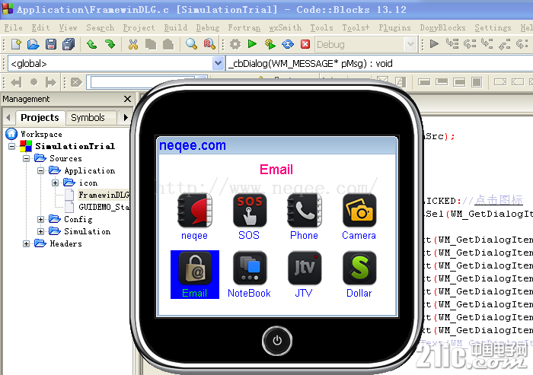533x375 pixels.
Task: Collapse the Sources folder node
Action: point(26,159)
